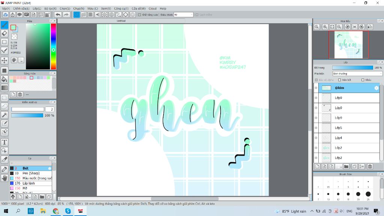384x216 pixels.
Task: Duplicate layer icon in layer panel
Action: tap(354, 166)
